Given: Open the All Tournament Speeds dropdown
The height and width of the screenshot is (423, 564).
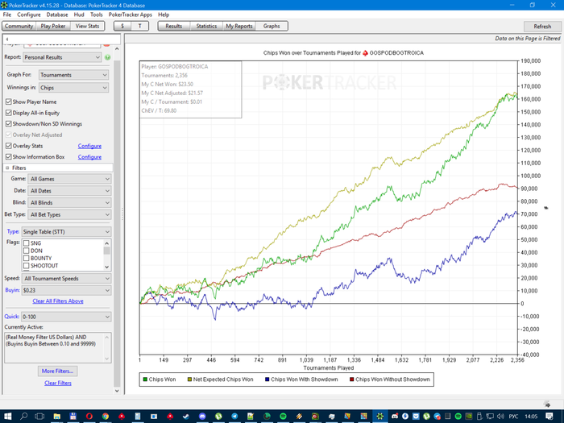Looking at the screenshot, I should pyautogui.click(x=66, y=279).
